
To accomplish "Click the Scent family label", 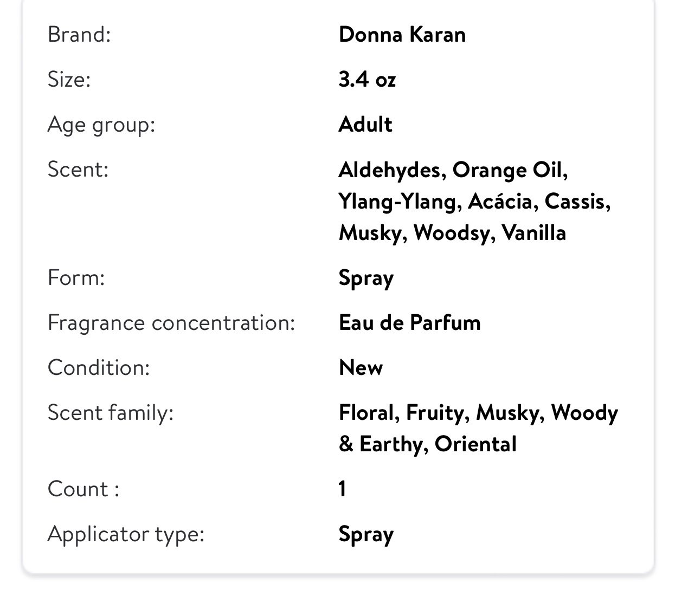I will tap(111, 413).
